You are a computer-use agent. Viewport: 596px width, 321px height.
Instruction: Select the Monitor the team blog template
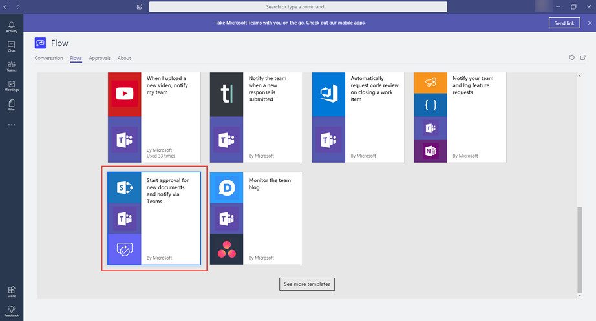[256, 218]
